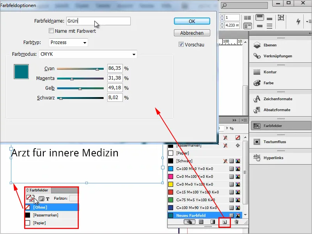Select the [Schwarz] swatch row
The width and height of the screenshot is (312, 234).
coord(205,161)
